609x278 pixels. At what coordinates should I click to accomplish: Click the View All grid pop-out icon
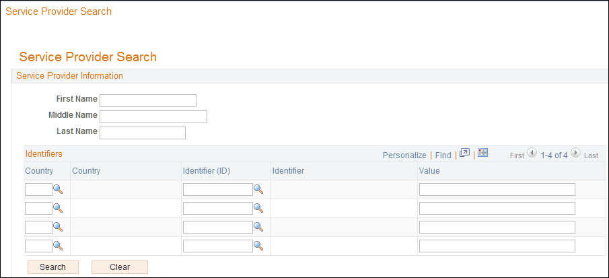click(x=464, y=153)
